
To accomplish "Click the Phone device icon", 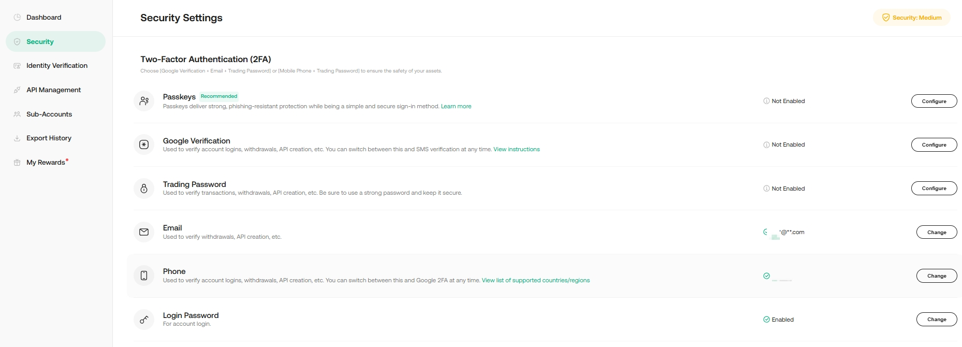I will (144, 276).
